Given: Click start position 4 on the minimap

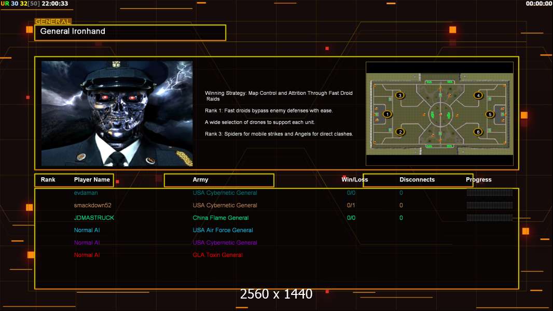Looking at the screenshot, I should (x=478, y=95).
